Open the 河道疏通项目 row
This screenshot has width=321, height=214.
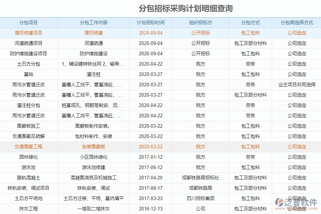(x=29, y=43)
